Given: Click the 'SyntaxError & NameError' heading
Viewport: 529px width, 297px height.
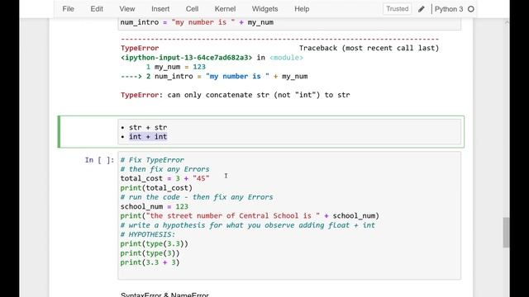Looking at the screenshot, I should tap(164, 295).
